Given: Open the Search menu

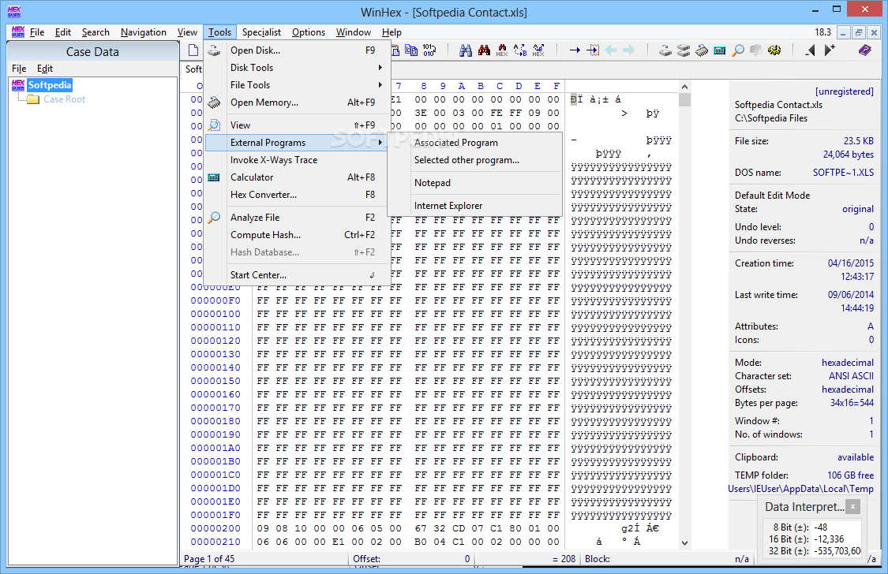Looking at the screenshot, I should [x=96, y=32].
